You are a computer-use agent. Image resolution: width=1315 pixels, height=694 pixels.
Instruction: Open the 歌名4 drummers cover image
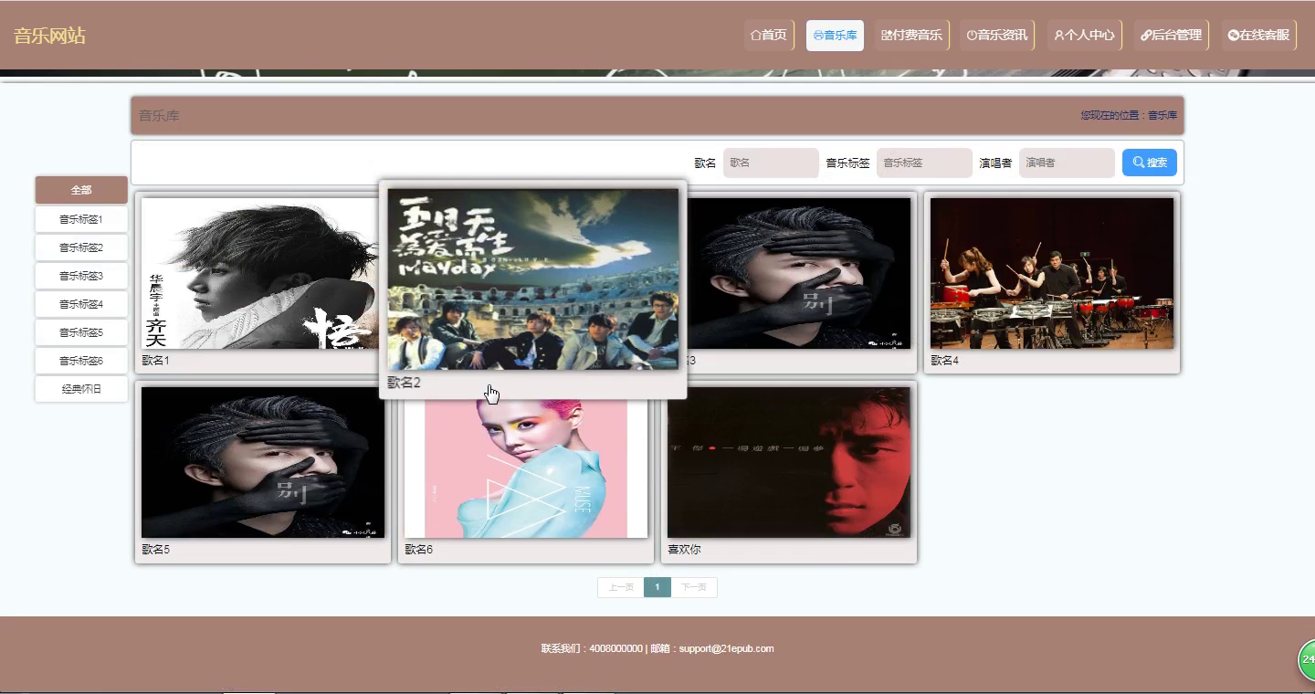click(1052, 273)
